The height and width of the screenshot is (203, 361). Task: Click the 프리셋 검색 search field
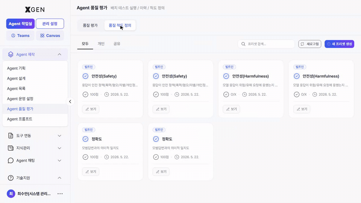click(x=266, y=44)
